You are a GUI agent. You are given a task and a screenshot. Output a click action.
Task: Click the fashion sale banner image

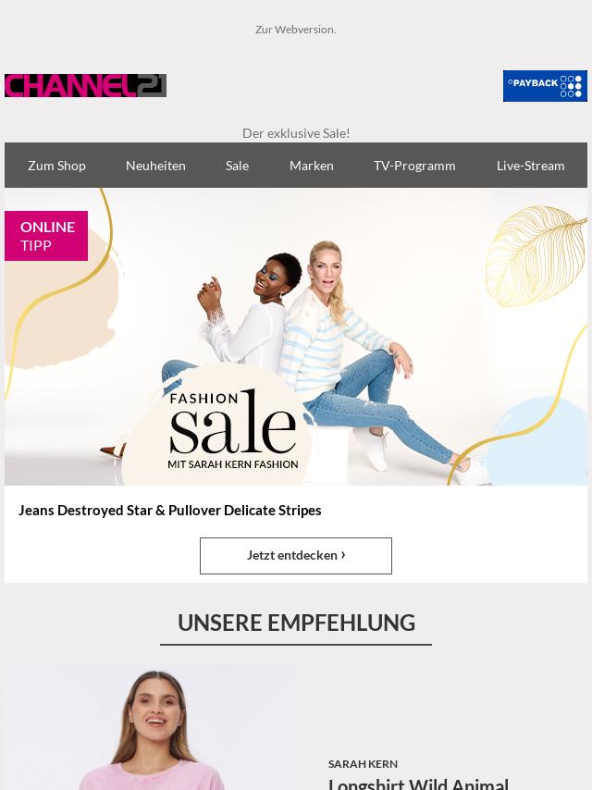pyautogui.click(x=296, y=337)
